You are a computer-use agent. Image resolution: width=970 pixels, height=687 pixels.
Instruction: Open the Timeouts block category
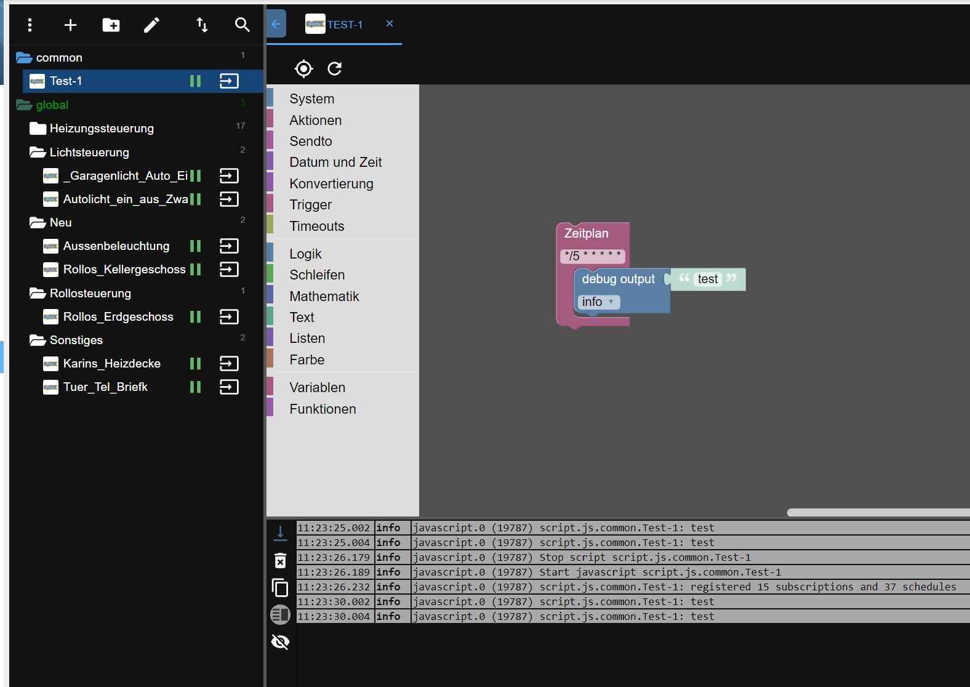pyautogui.click(x=317, y=227)
